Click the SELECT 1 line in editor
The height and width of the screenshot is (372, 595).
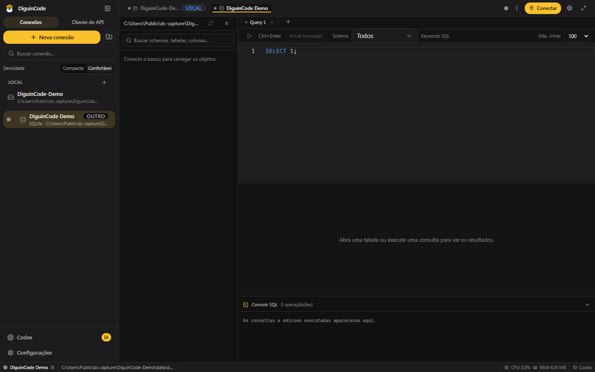click(x=281, y=51)
